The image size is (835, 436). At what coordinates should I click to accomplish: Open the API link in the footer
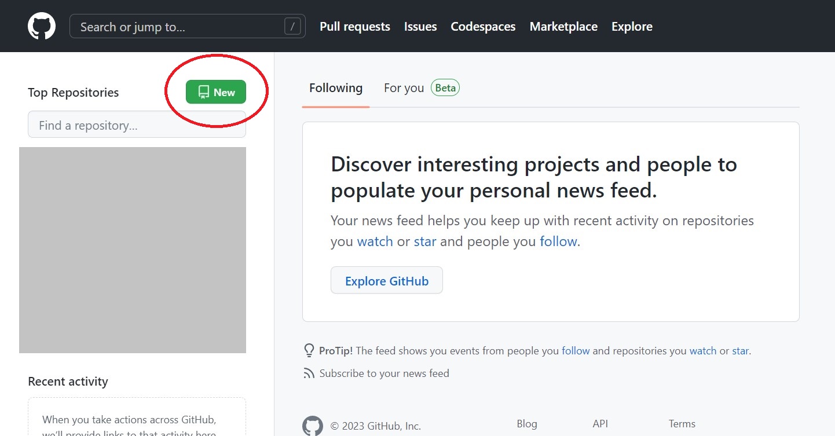pos(600,424)
